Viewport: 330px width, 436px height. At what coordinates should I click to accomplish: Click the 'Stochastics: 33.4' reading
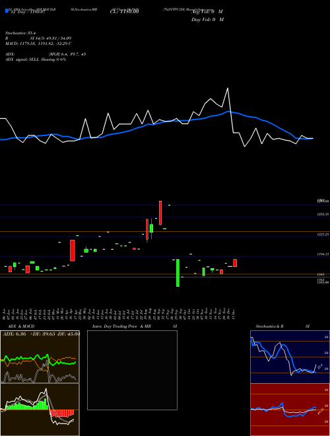click(20, 33)
